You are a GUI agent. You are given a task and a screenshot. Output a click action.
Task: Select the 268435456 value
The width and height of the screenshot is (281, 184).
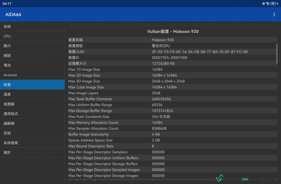tap(161, 99)
